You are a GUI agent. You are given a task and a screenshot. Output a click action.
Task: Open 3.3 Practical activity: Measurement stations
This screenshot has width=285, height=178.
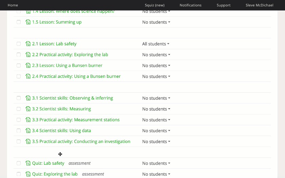tap(76, 120)
